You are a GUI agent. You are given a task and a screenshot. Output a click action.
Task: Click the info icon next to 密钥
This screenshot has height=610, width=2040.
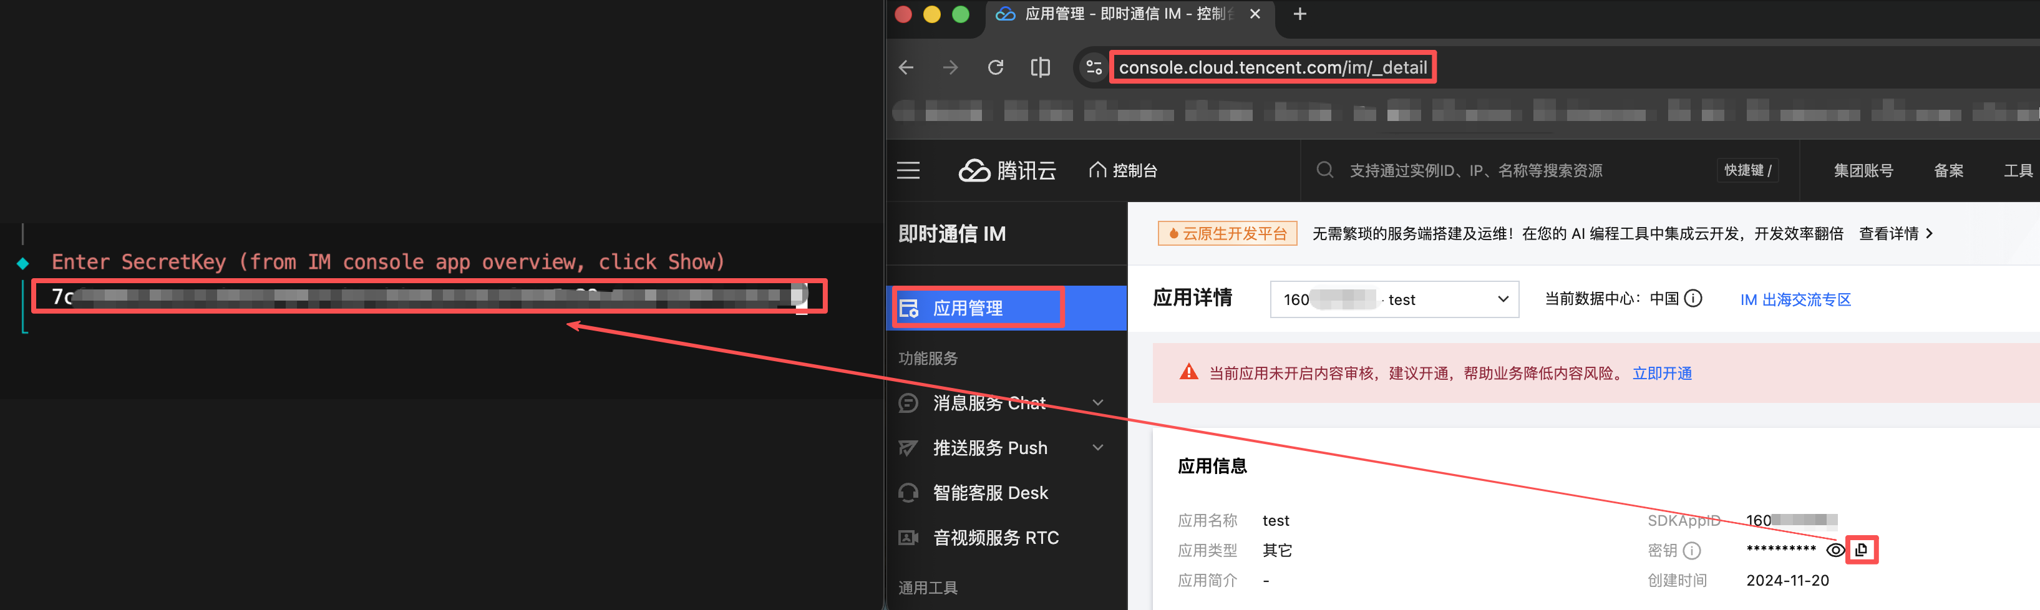(x=1691, y=551)
